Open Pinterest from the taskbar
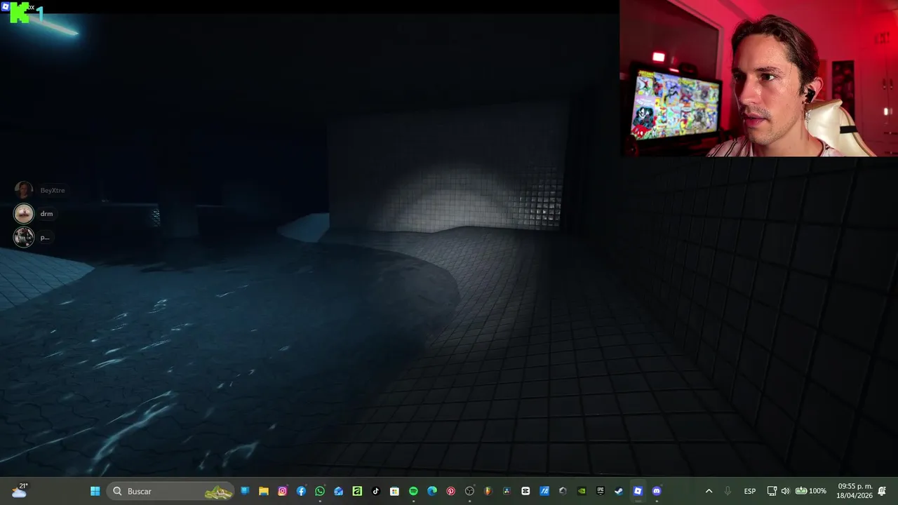This screenshot has width=898, height=505. tap(450, 491)
